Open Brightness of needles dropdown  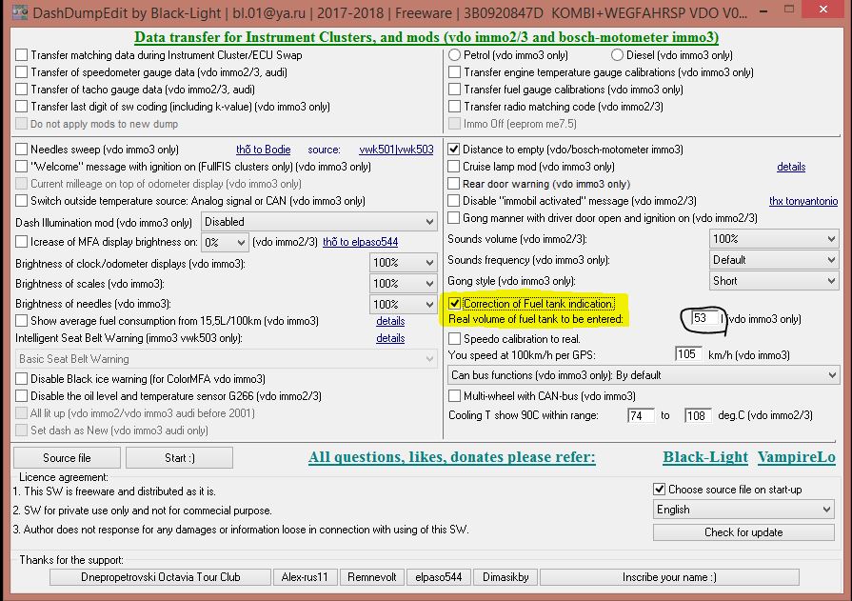click(x=404, y=304)
